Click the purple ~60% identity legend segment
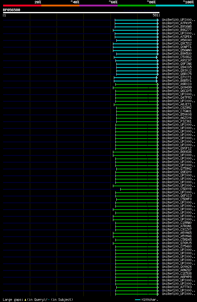Screen dimensions: 197x302 point(98,6)
